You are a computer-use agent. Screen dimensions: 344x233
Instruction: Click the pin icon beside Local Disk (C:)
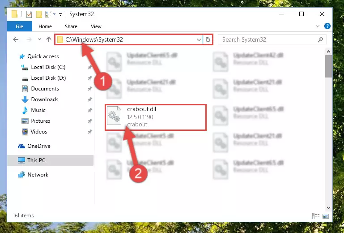click(89, 67)
